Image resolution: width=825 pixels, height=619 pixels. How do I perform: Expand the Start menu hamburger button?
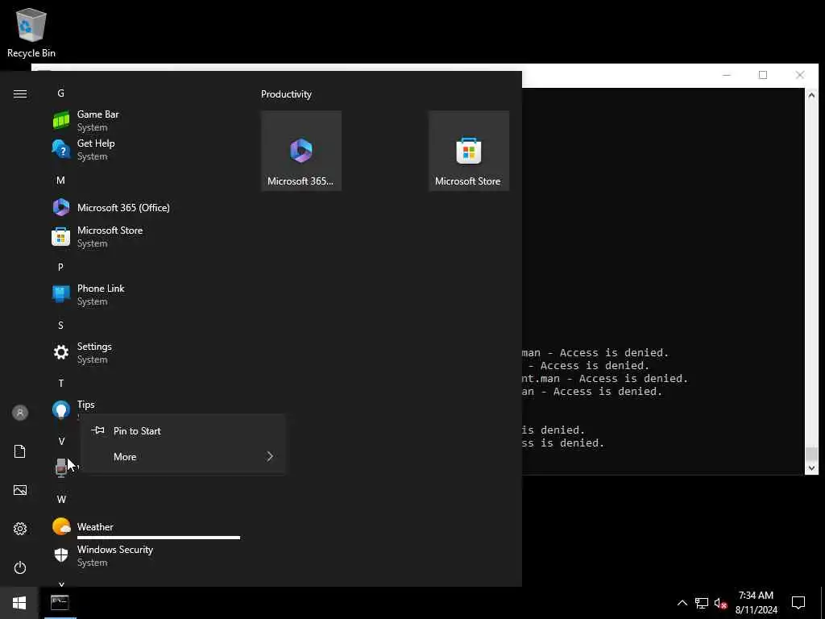point(20,93)
